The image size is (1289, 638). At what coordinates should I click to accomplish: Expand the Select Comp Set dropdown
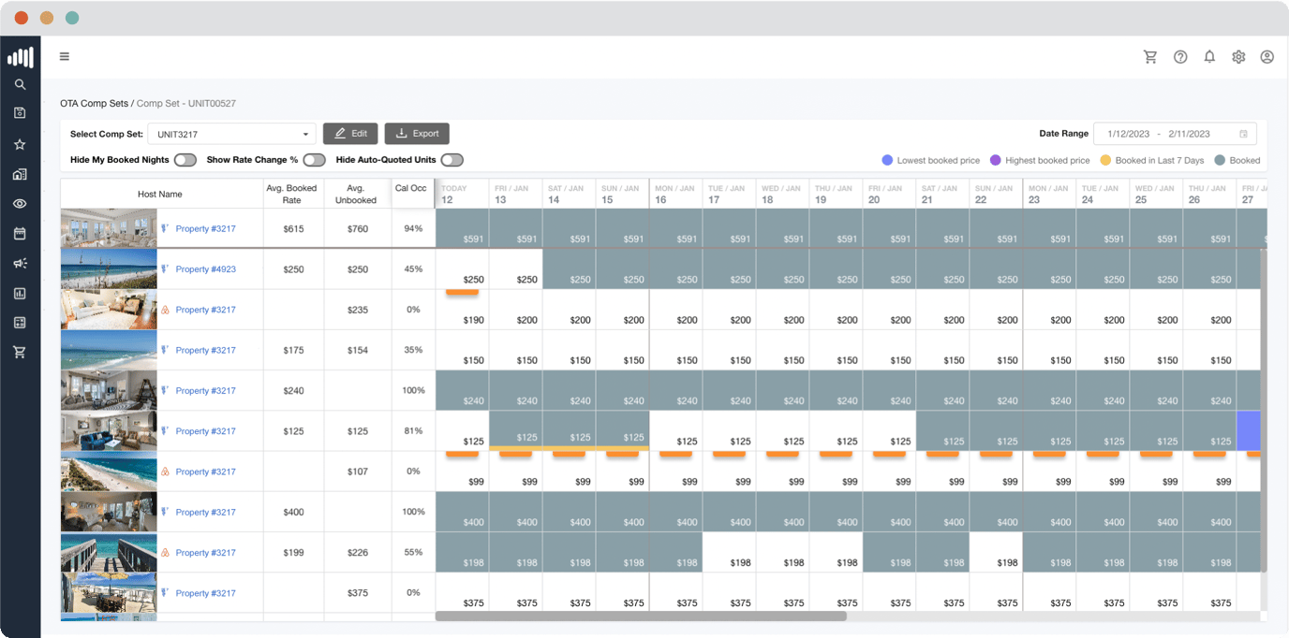point(231,134)
